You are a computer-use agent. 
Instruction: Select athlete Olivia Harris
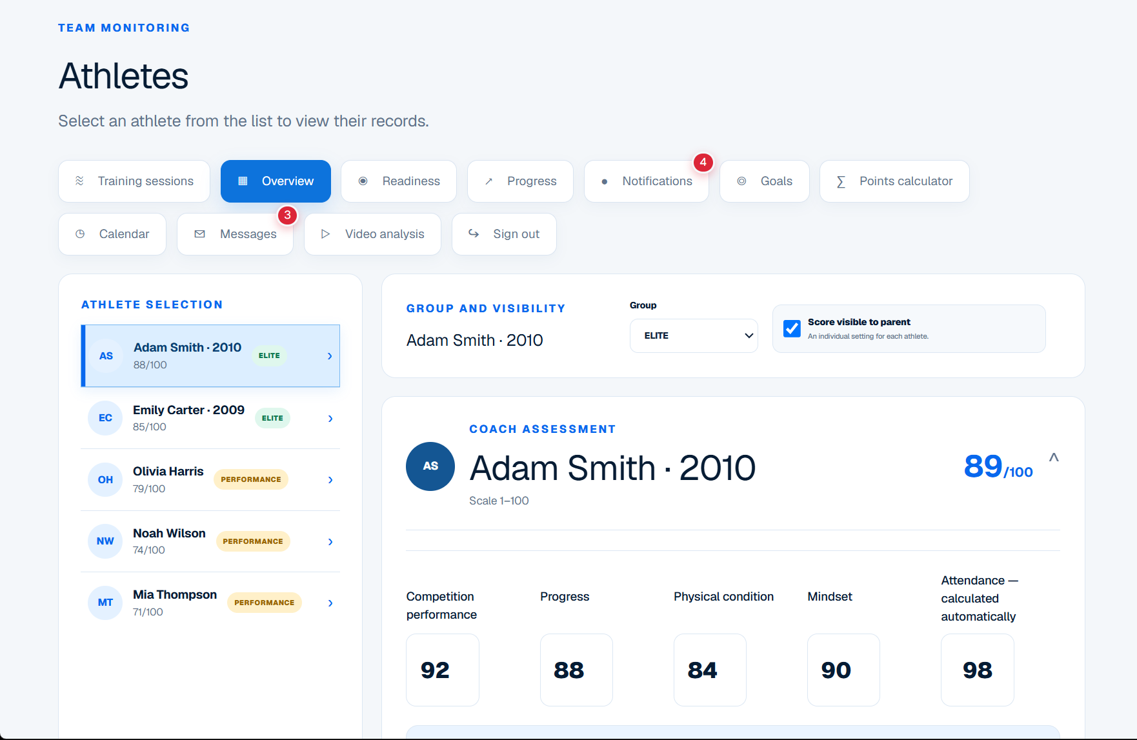(x=210, y=480)
